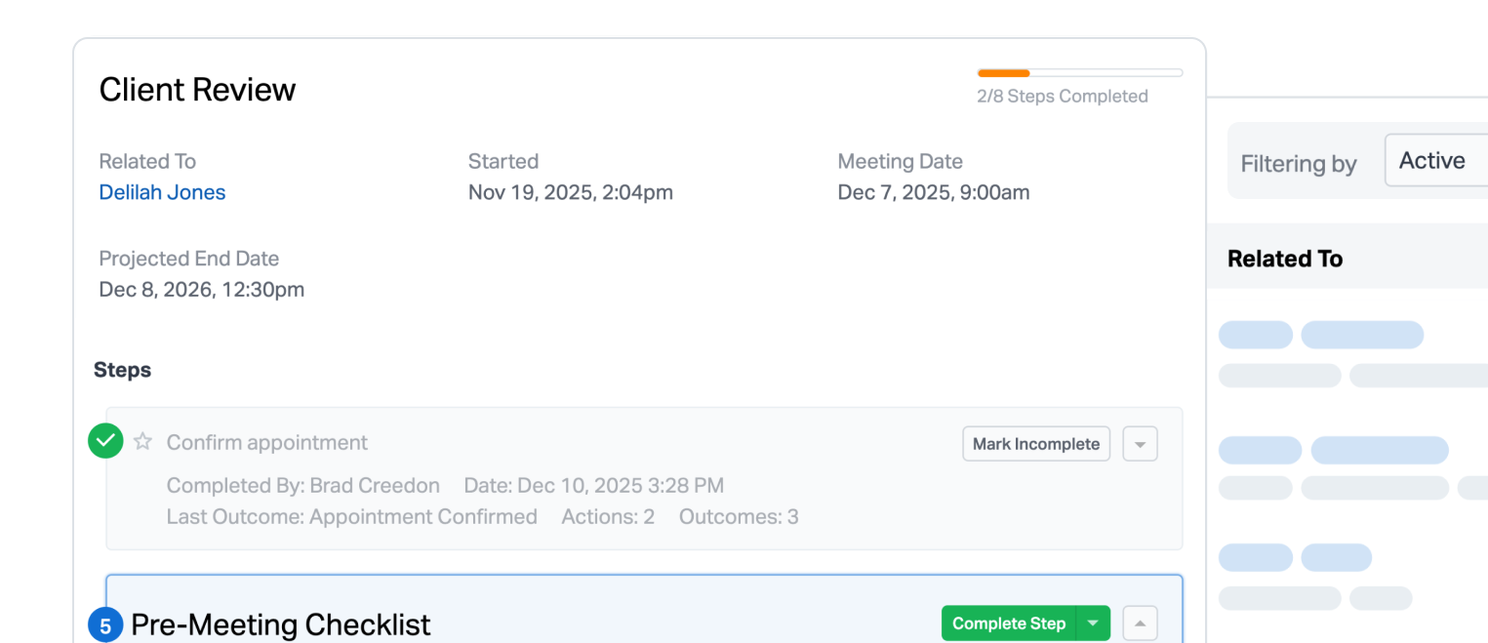Click the green completed checkmark icon
The height and width of the screenshot is (643, 1488).
pos(105,441)
